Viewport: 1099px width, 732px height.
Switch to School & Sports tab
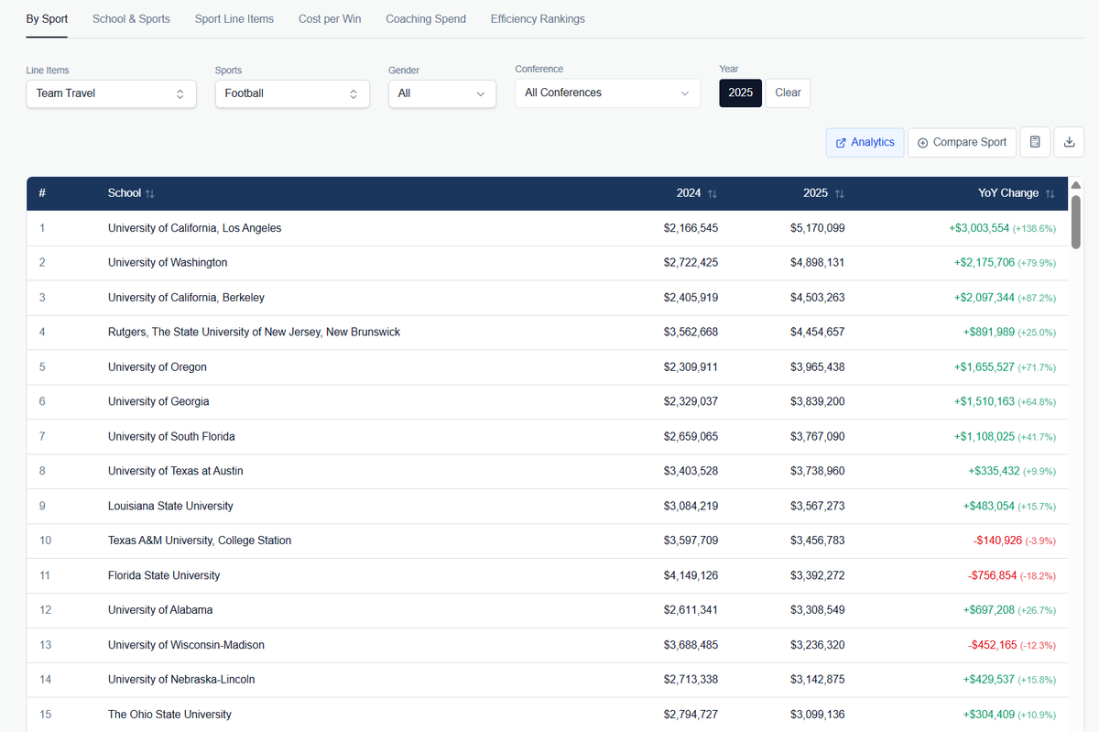(x=131, y=18)
